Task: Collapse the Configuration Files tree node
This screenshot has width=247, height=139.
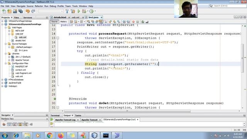Action: (x=6, y=63)
